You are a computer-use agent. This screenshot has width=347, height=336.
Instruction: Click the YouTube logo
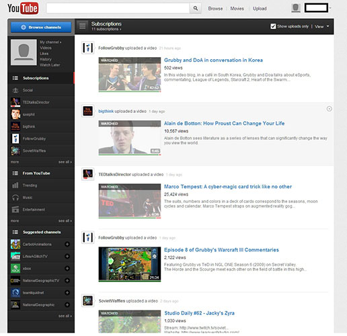coord(23,8)
